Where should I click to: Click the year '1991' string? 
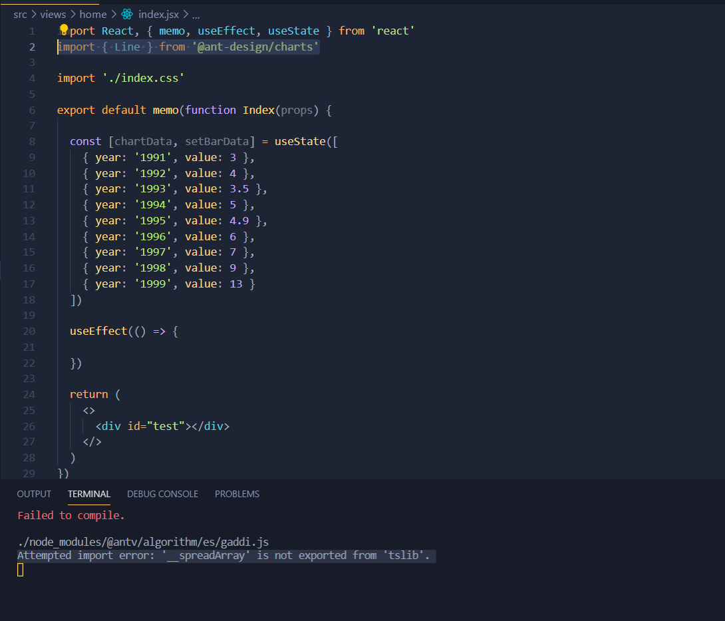[153, 157]
